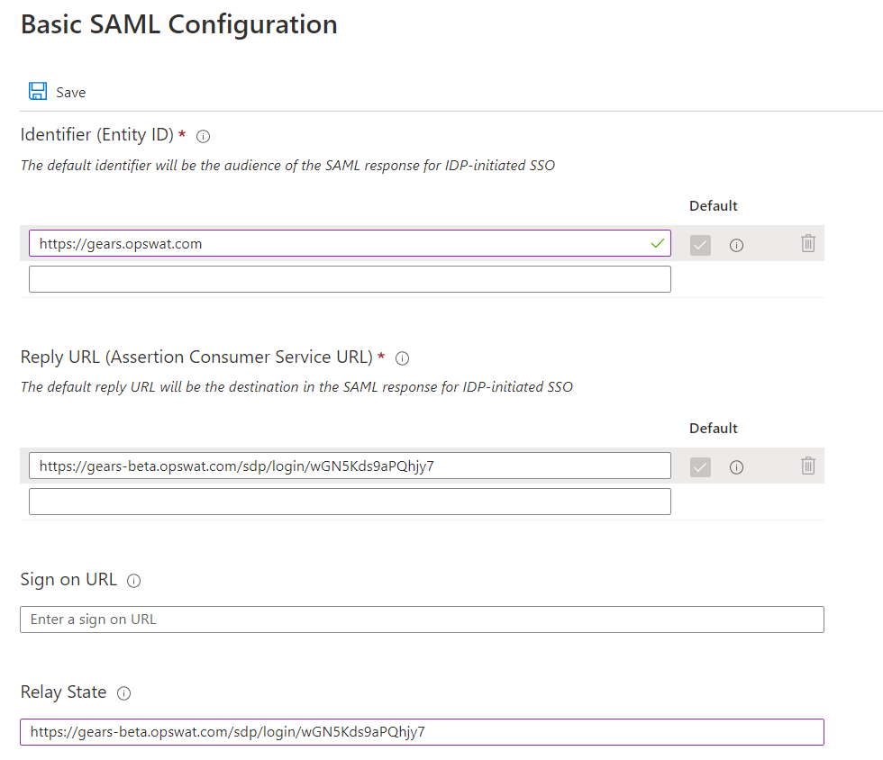The height and width of the screenshot is (760, 883).
Task: Click the Basic SAML Configuration heading
Action: 179,25
